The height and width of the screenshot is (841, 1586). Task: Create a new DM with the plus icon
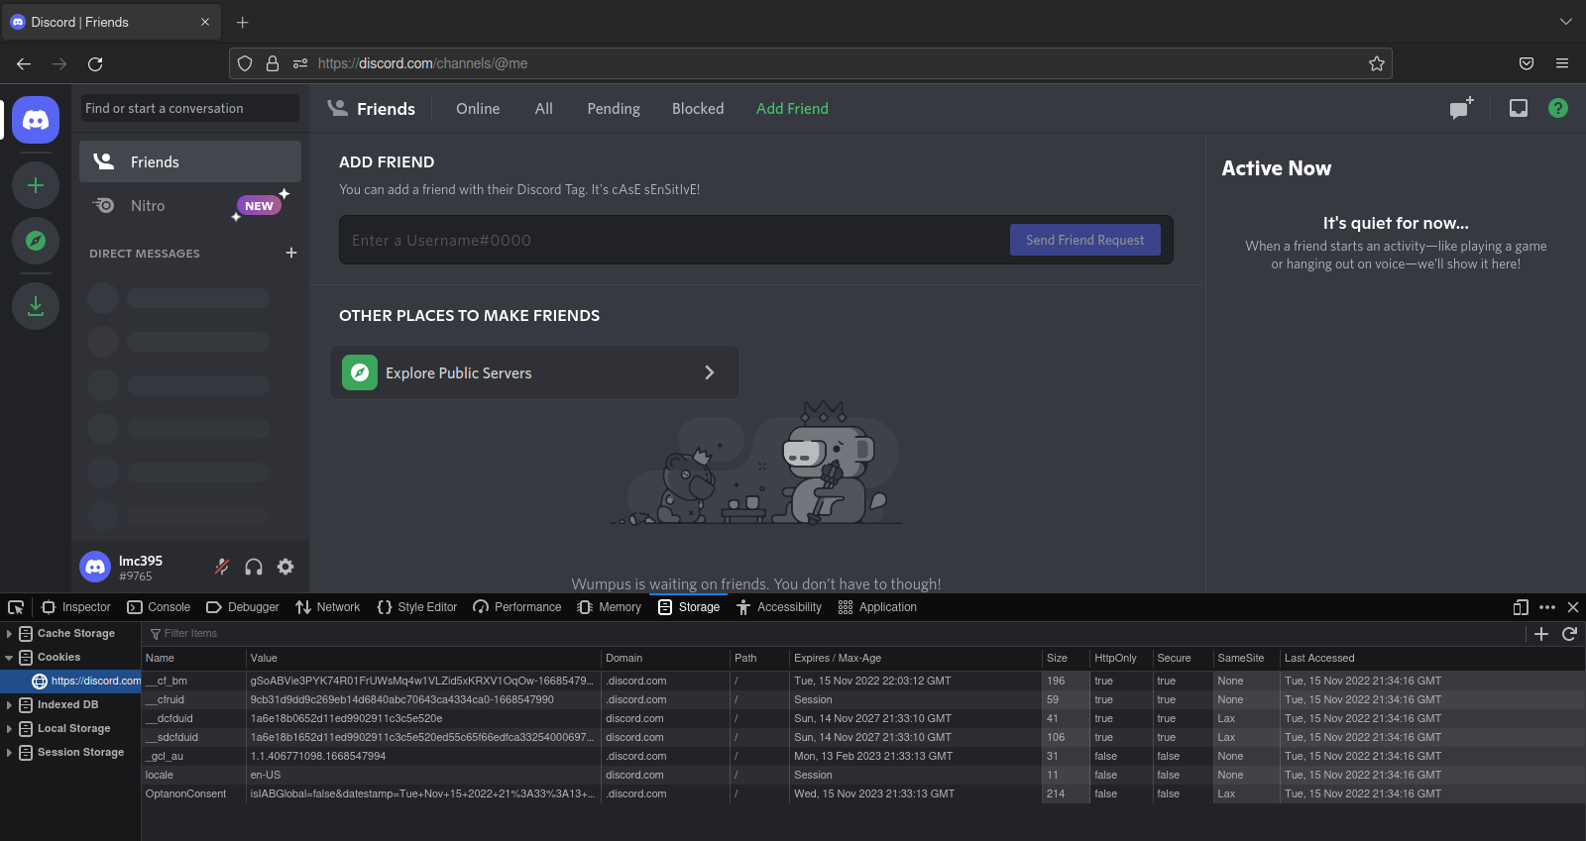click(x=291, y=253)
